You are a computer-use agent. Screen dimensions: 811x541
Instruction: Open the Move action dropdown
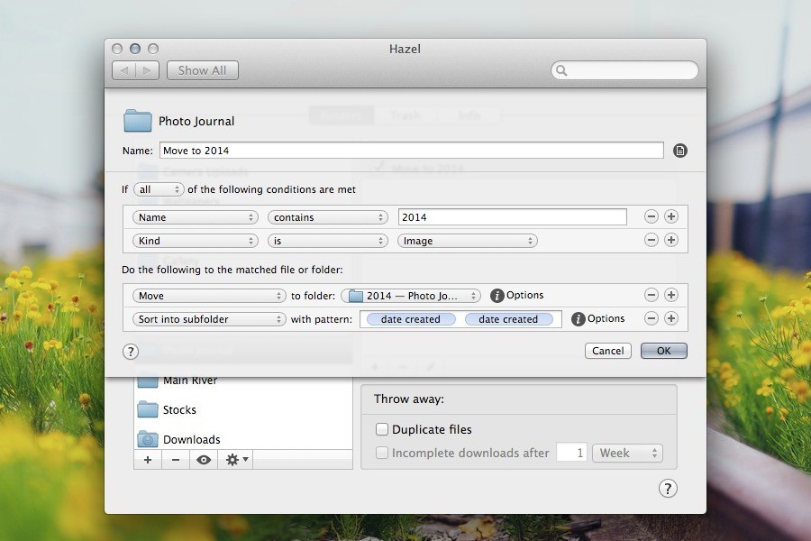[x=209, y=296]
